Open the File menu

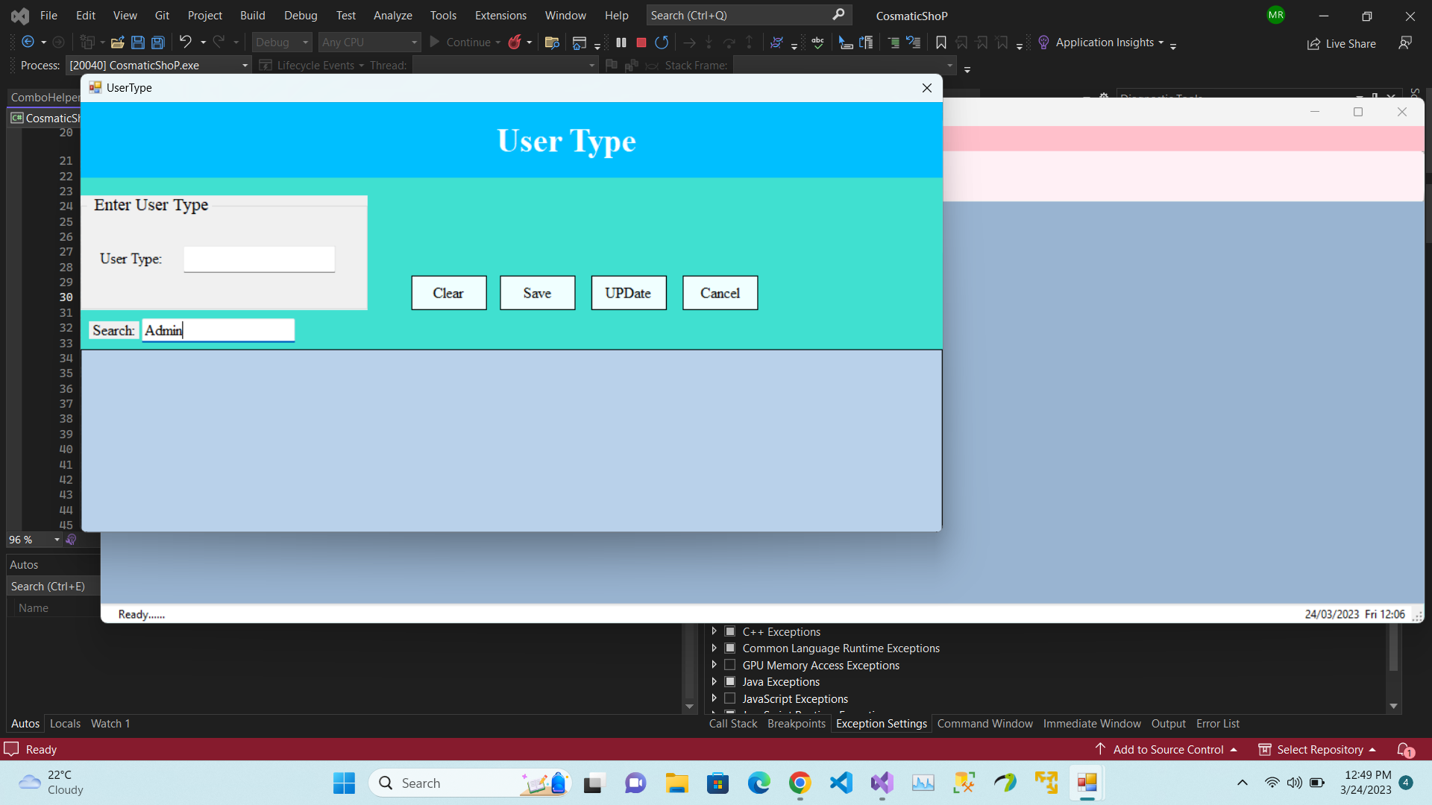click(48, 15)
